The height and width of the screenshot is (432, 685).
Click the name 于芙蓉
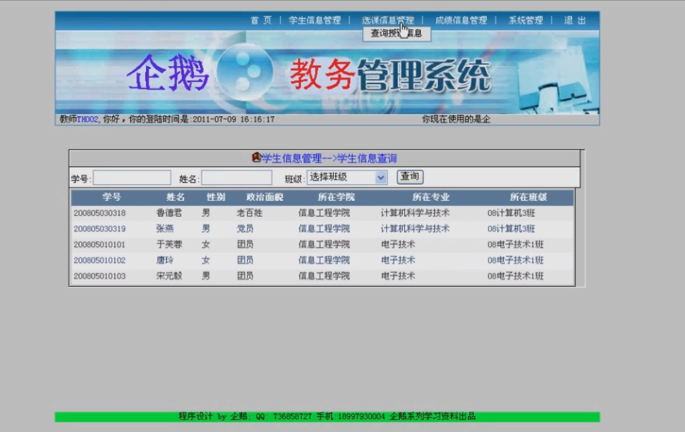pyautogui.click(x=169, y=244)
